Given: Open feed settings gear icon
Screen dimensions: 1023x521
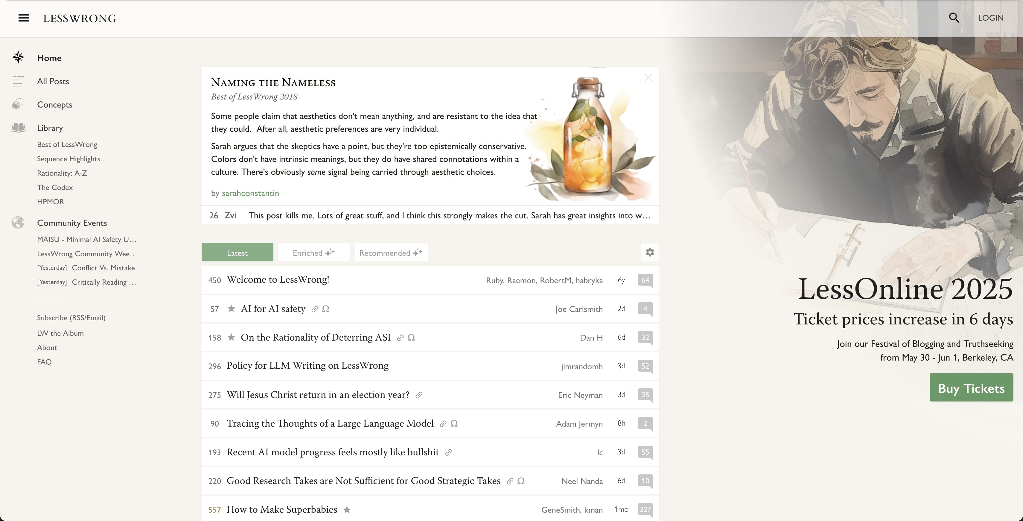Looking at the screenshot, I should (x=650, y=252).
